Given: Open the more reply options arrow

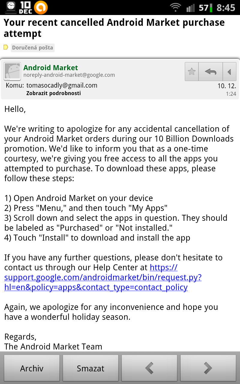Looking at the screenshot, I should tap(229, 72).
